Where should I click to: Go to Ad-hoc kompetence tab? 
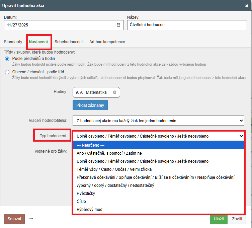tap(107, 42)
